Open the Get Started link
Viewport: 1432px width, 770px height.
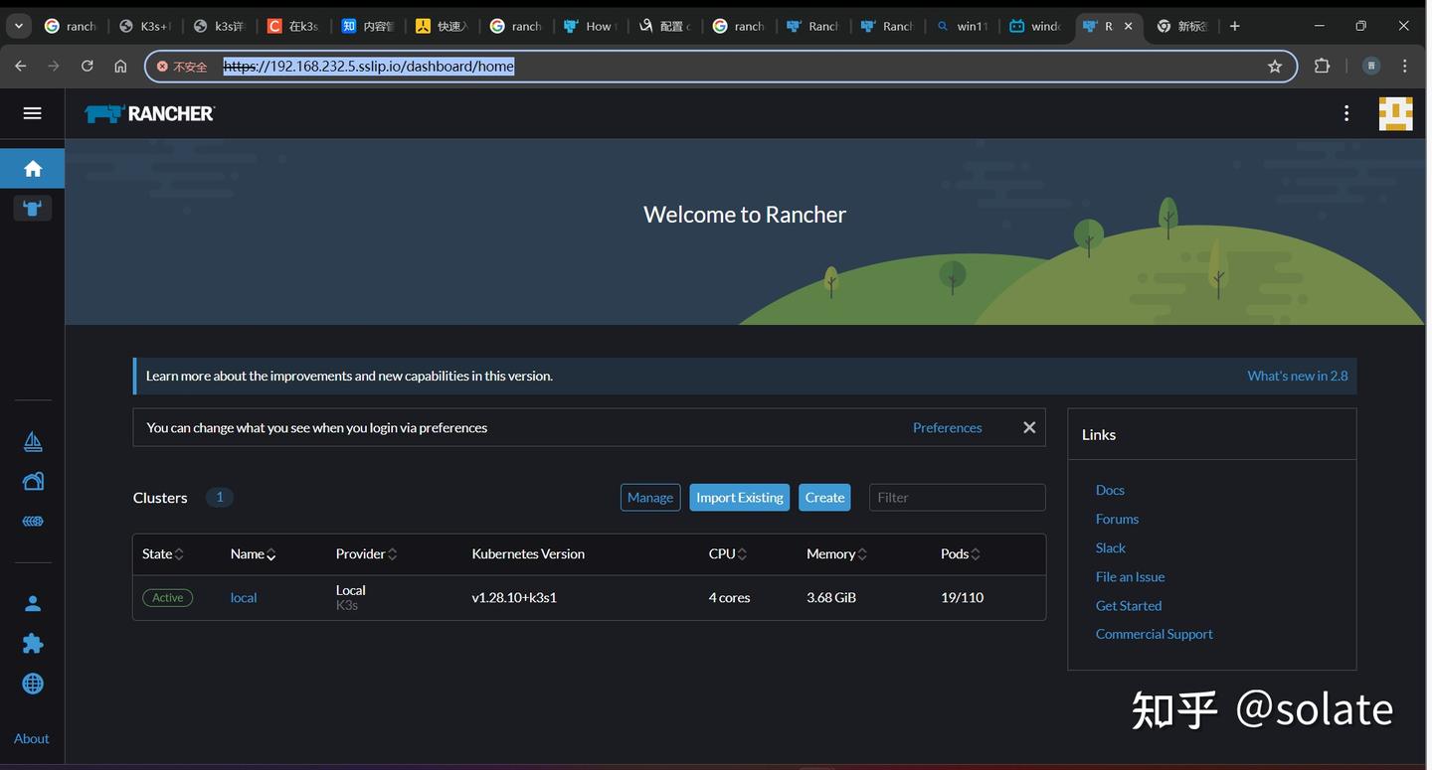(1129, 605)
